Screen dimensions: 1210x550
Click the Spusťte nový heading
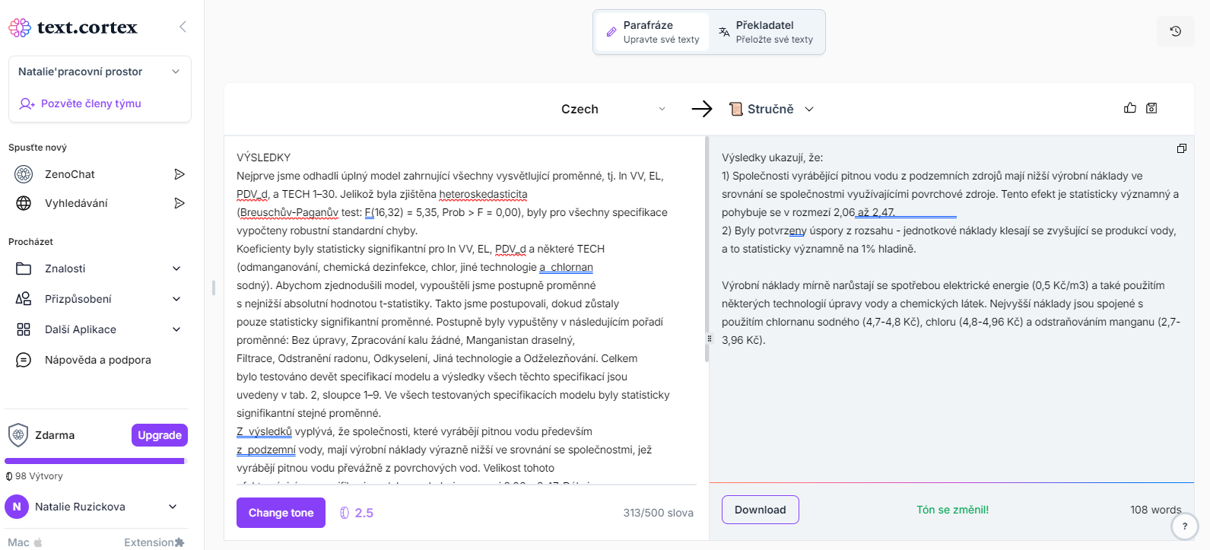tap(37, 148)
